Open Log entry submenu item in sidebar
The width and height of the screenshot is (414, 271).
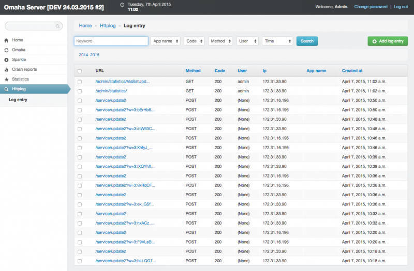point(18,100)
